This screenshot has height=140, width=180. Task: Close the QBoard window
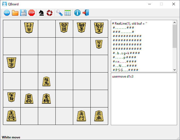point(174,4)
